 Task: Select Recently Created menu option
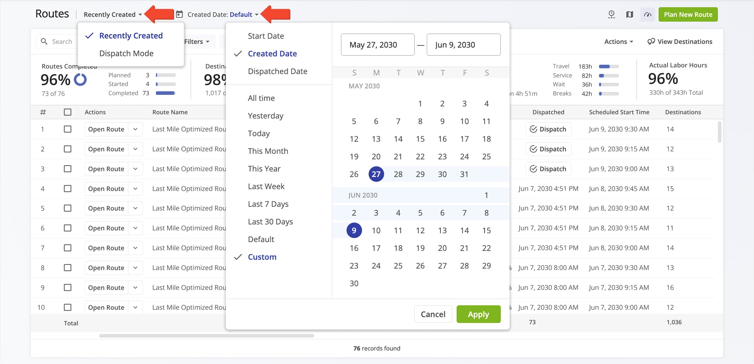[x=131, y=36]
